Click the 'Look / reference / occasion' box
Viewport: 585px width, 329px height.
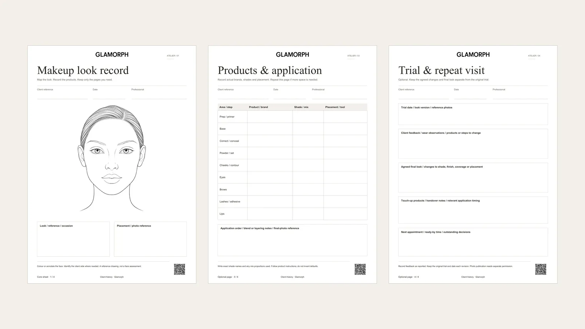click(x=73, y=239)
